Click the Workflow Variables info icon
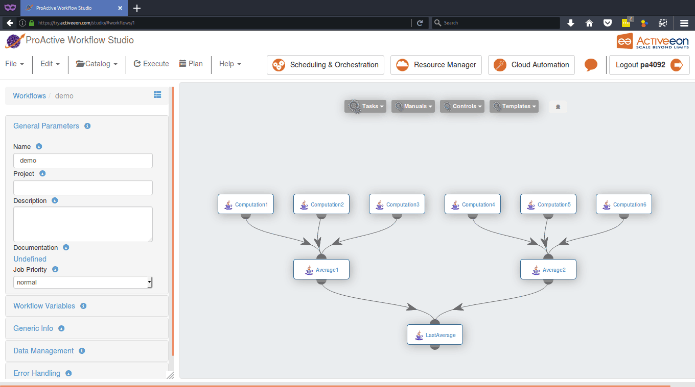The image size is (695, 387). pos(83,306)
